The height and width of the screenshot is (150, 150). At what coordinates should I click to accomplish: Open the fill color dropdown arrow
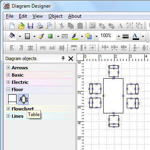point(20,36)
